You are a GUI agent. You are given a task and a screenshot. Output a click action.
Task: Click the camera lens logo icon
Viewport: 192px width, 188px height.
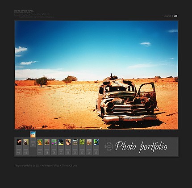click(109, 146)
